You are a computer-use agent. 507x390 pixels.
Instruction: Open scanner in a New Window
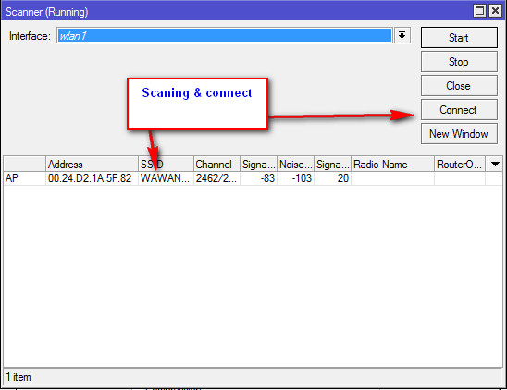pyautogui.click(x=459, y=134)
